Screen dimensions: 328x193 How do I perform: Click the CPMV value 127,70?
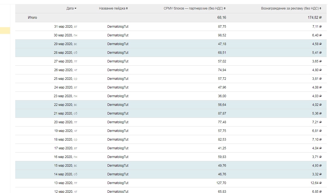click(x=221, y=183)
